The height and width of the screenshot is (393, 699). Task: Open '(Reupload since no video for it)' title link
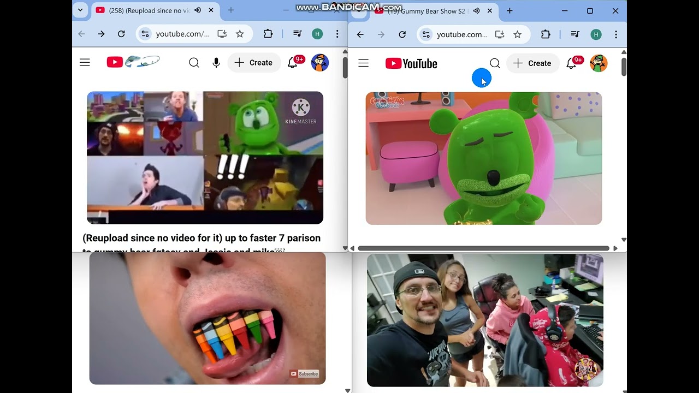202,244
